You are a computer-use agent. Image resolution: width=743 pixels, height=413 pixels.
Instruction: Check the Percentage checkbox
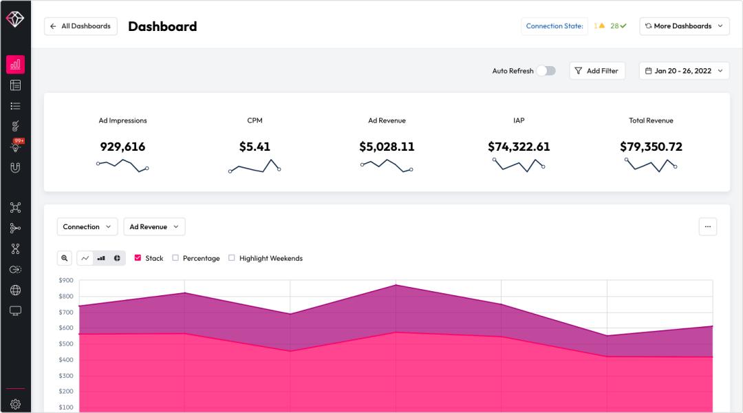[x=175, y=258]
